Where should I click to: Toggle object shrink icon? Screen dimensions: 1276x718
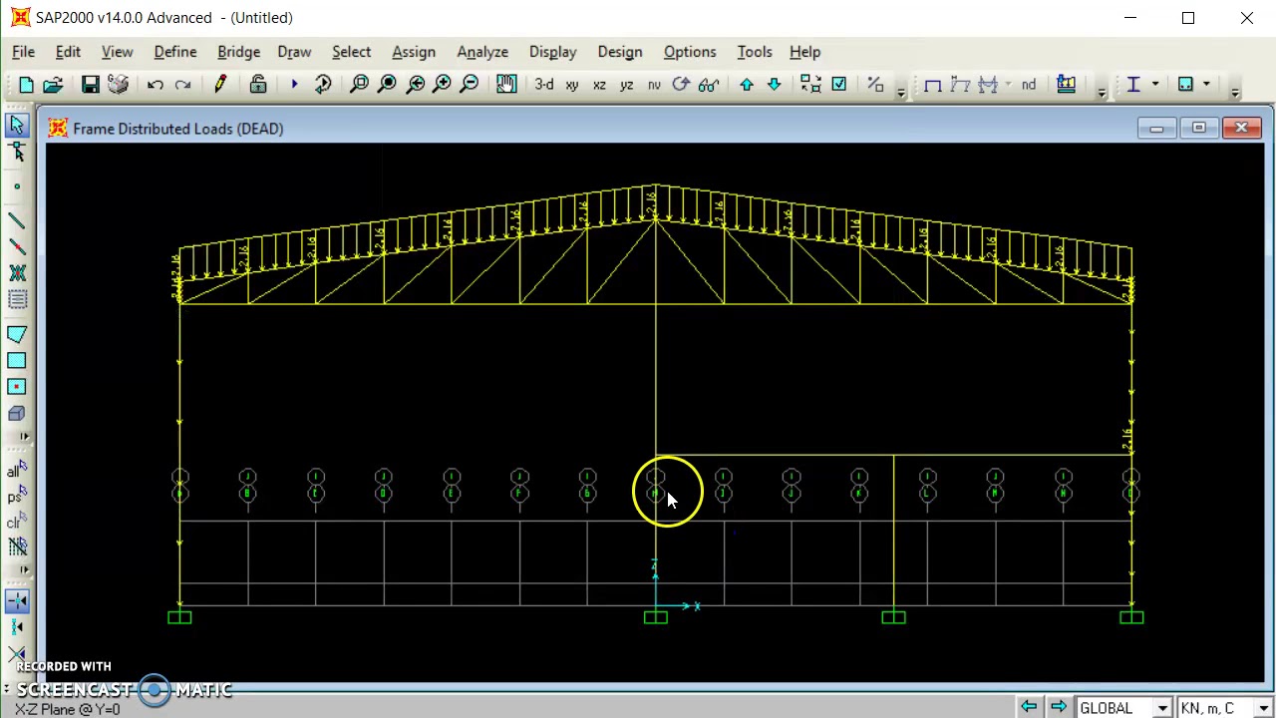pyautogui.click(x=810, y=85)
